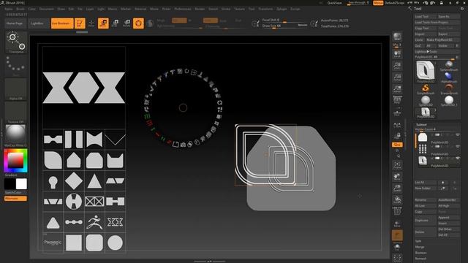The width and height of the screenshot is (468, 263).
Task: Click the Append button
Action: (x=448, y=218)
